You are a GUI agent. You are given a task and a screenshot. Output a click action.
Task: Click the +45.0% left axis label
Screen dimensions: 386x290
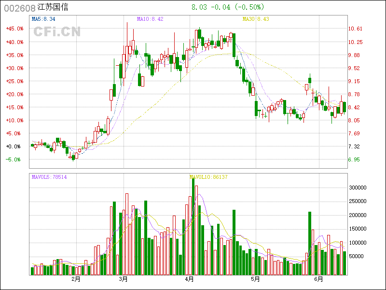pos(14,29)
